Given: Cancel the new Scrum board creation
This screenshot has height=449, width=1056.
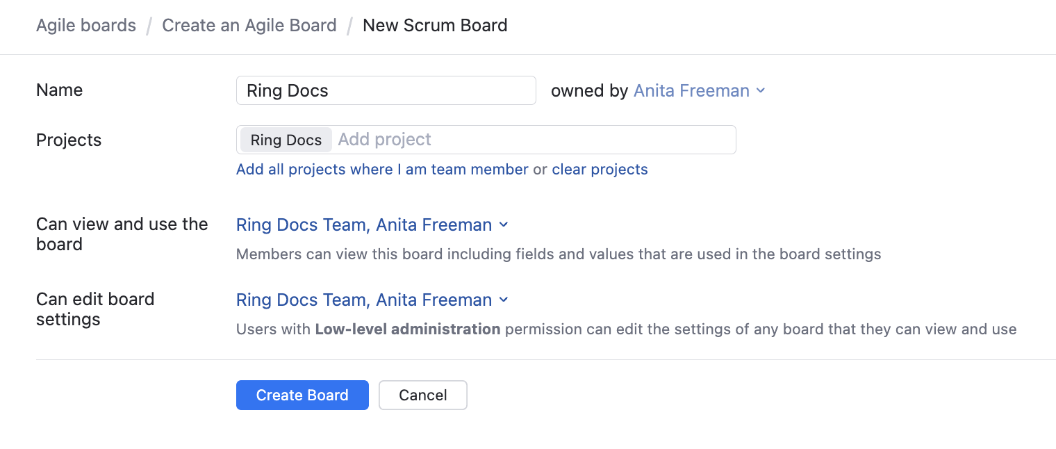Looking at the screenshot, I should click(422, 395).
